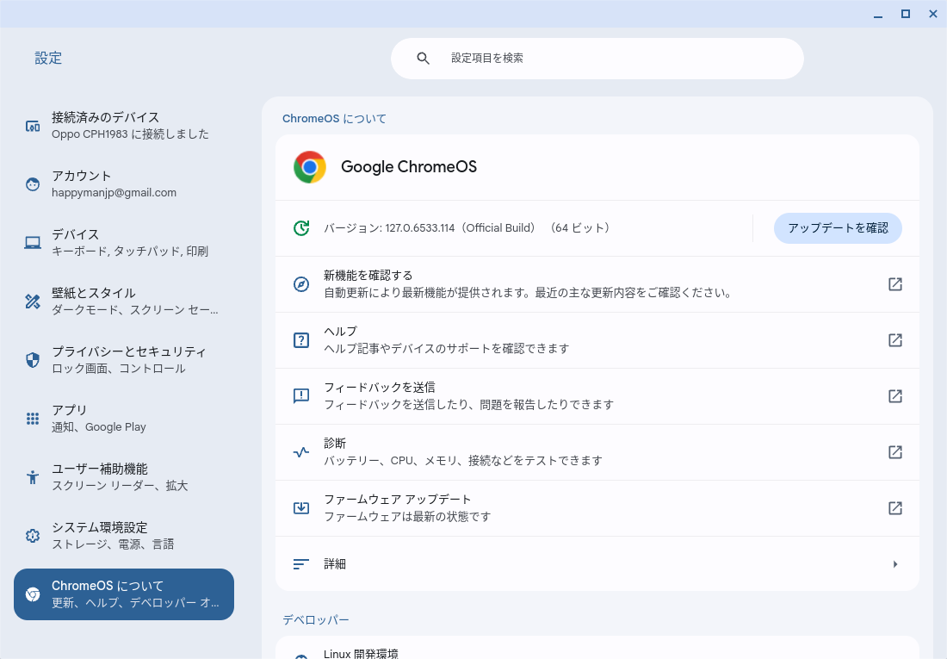
Task: Click the デベロッパー section heading
Action: click(316, 619)
